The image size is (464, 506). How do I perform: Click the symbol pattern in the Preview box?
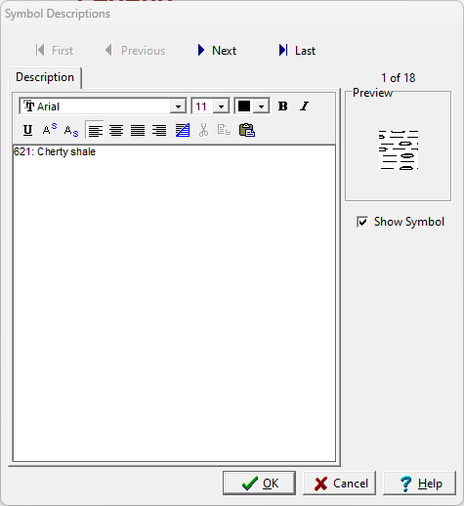399,150
